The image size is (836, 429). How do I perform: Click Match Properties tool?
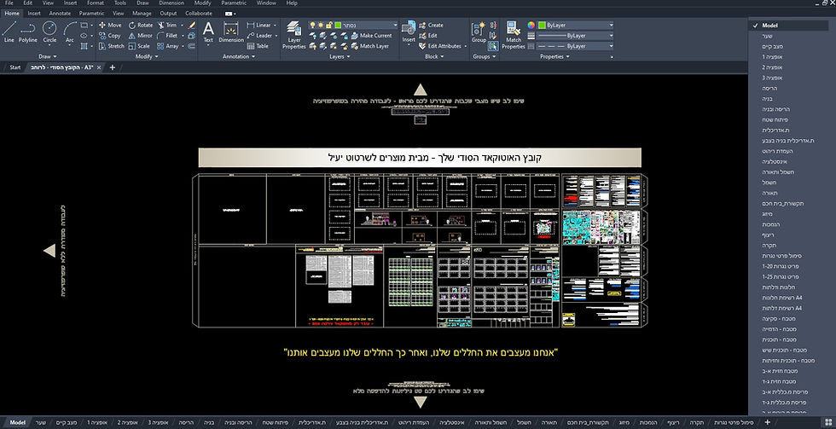pos(514,35)
